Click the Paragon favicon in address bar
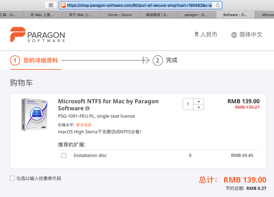Screen dimensions: 274x197 (63, 5)
